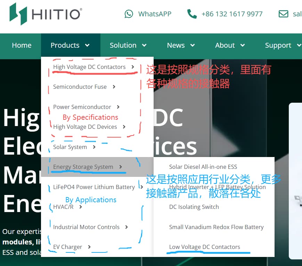Viewport: 302px width, 266px height.
Task: Open the WhatsAPP contact link
Action: coord(155,14)
